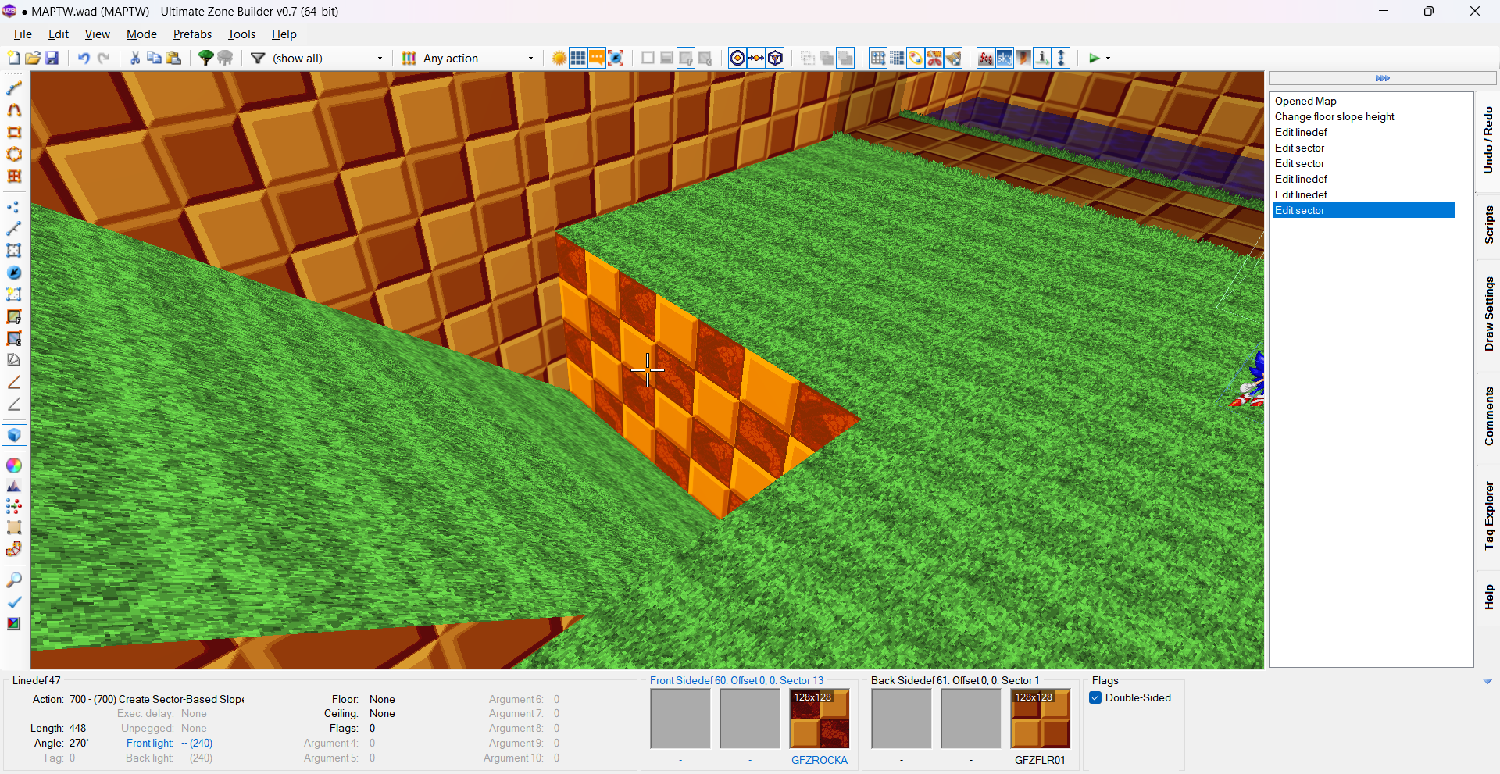This screenshot has height=774, width=1500.
Task: Switch to the Draw Settings side tab
Action: tap(1487, 314)
